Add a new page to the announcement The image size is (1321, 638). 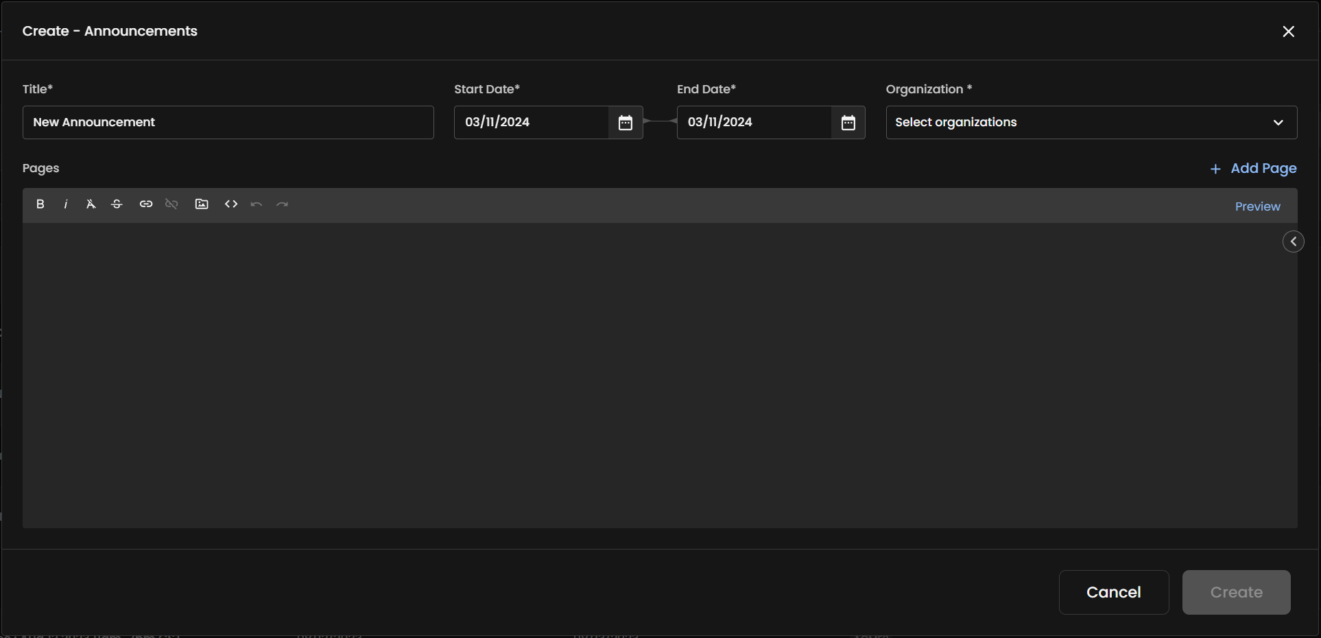(x=1254, y=168)
